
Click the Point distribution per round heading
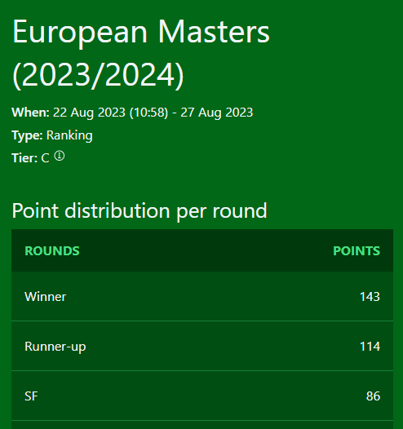(139, 211)
